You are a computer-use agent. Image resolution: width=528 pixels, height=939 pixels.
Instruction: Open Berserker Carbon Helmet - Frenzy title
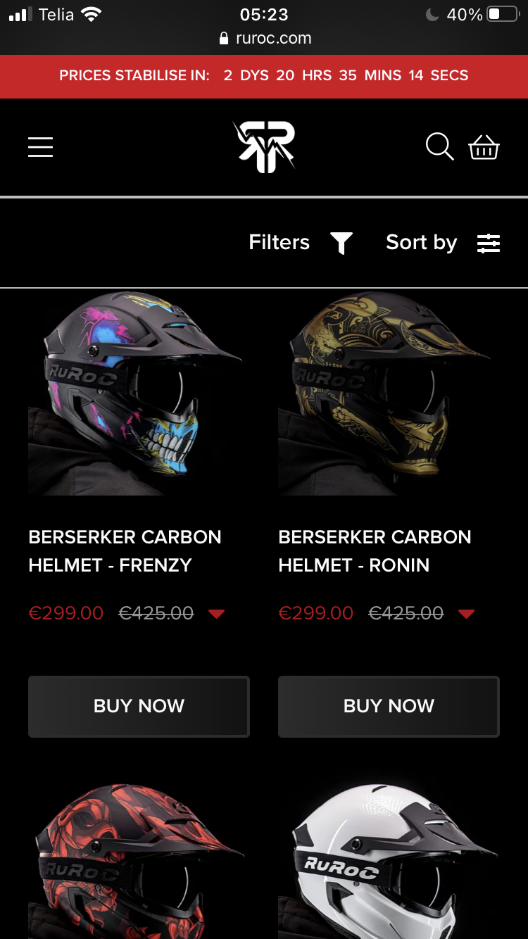coord(125,551)
